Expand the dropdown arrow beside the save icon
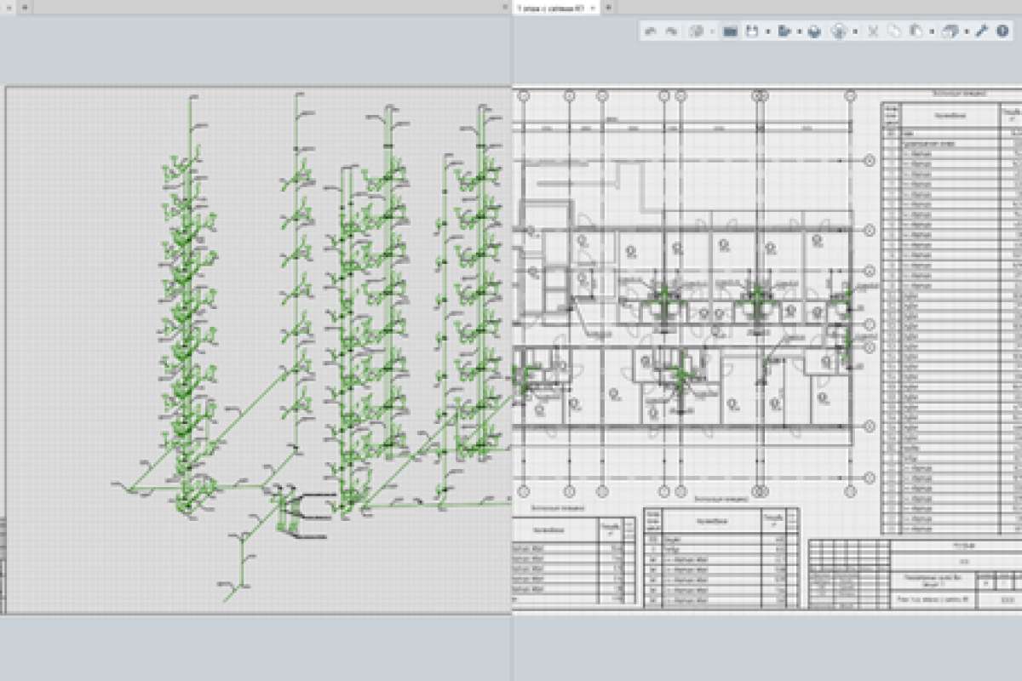The width and height of the screenshot is (1022, 681). (767, 31)
